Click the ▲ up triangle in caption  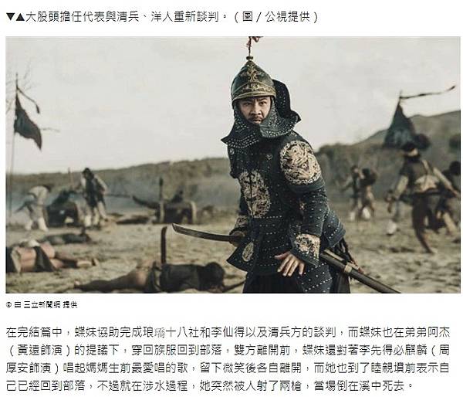point(20,17)
